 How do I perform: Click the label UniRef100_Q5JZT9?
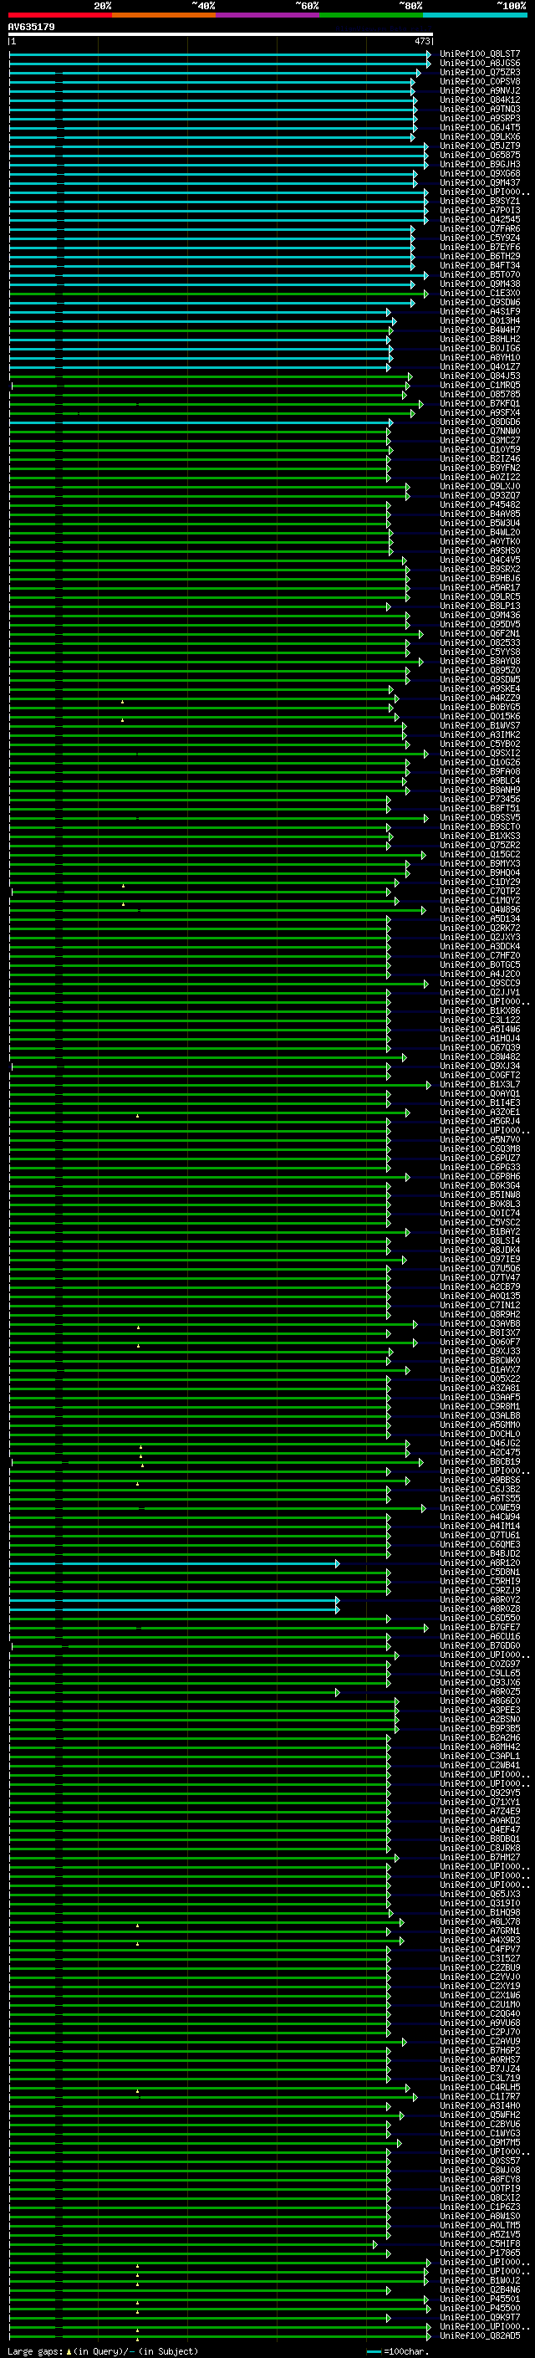click(x=480, y=146)
